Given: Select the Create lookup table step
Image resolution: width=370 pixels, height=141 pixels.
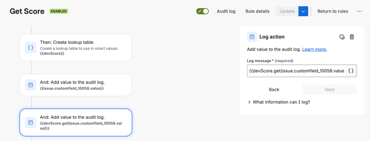Looking at the screenshot, I should 76,48.
